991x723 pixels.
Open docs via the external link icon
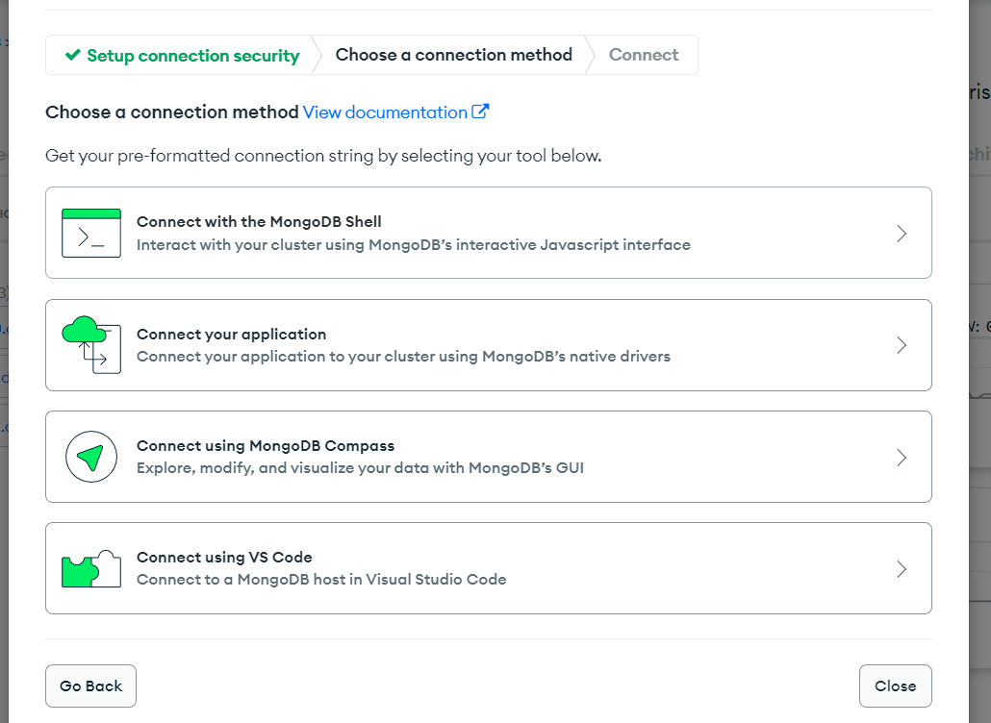[x=479, y=112]
